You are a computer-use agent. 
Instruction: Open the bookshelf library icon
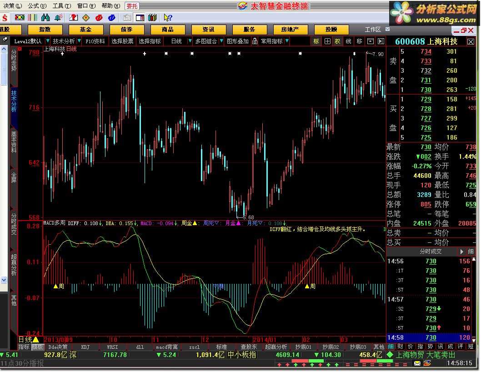tap(152, 17)
